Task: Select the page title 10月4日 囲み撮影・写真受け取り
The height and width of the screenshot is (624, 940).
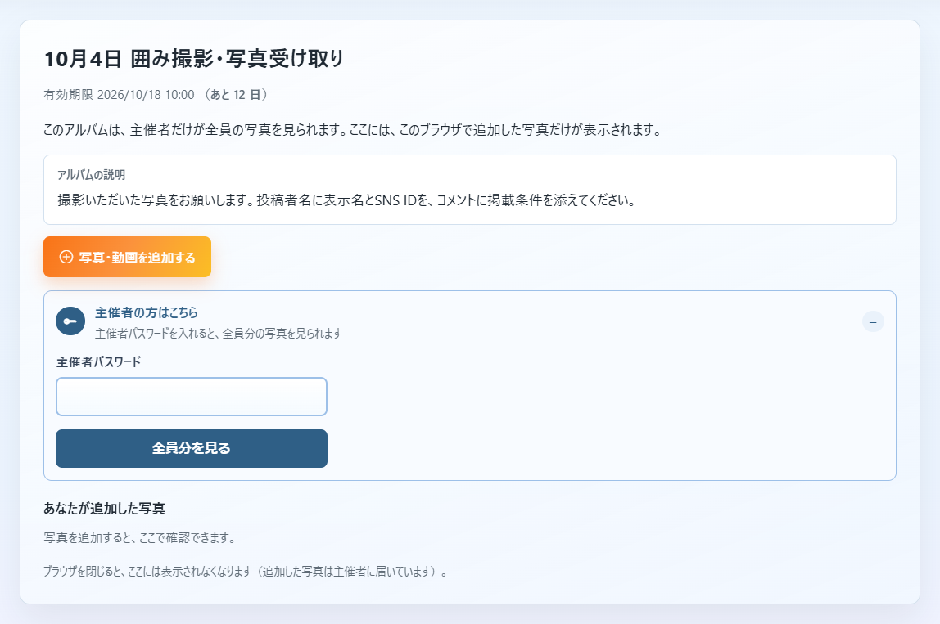Action: pos(193,59)
